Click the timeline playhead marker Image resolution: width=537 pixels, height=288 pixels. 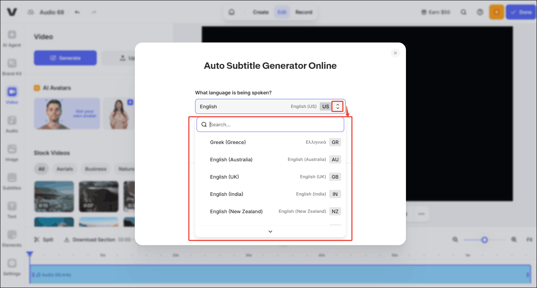point(30,254)
